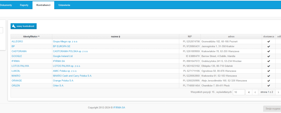The width and height of the screenshot is (281, 113).
Task: Open the Ustawienia menu tab
Action: [64, 5]
